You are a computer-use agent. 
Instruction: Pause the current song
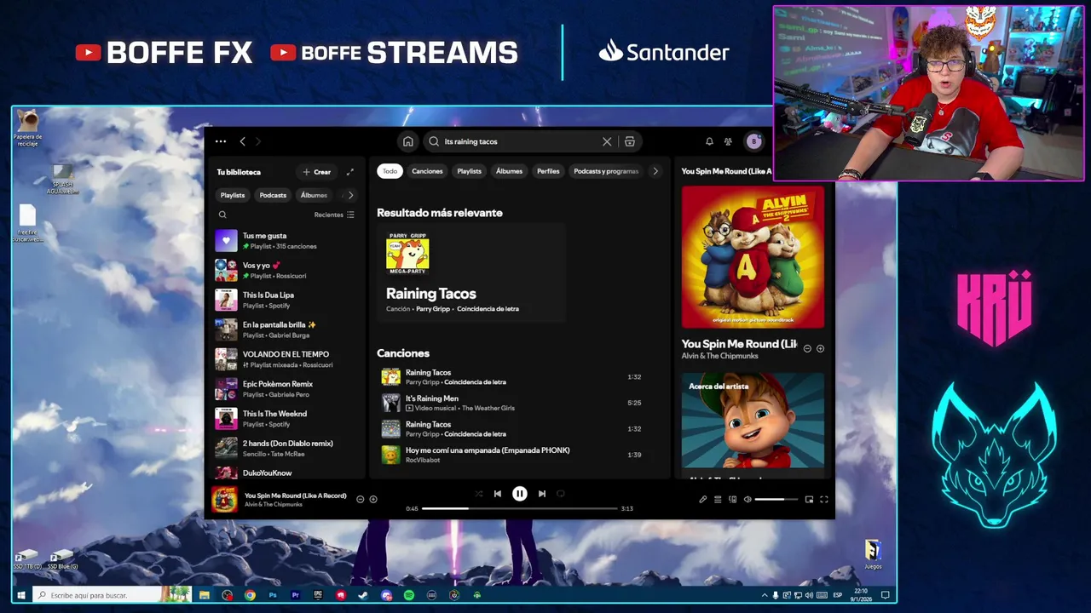pyautogui.click(x=519, y=494)
